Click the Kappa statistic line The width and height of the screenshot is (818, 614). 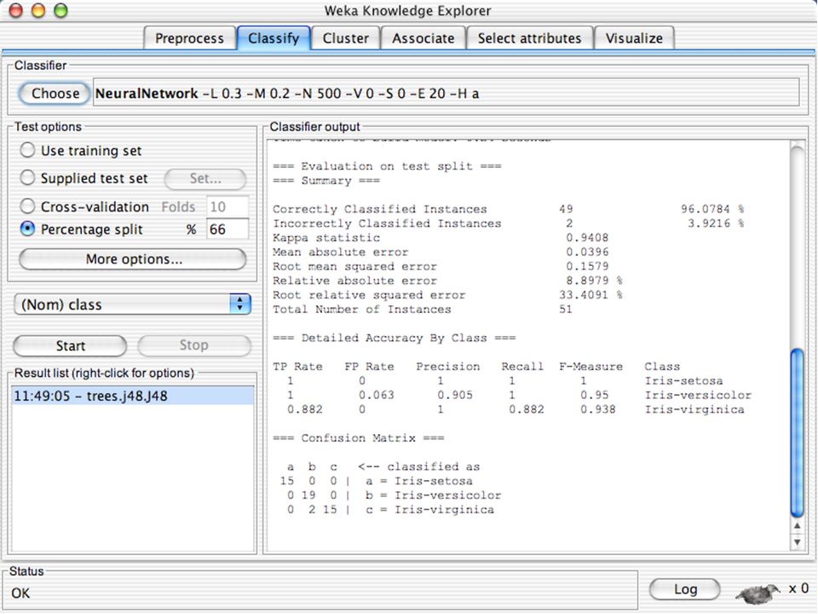click(441, 238)
